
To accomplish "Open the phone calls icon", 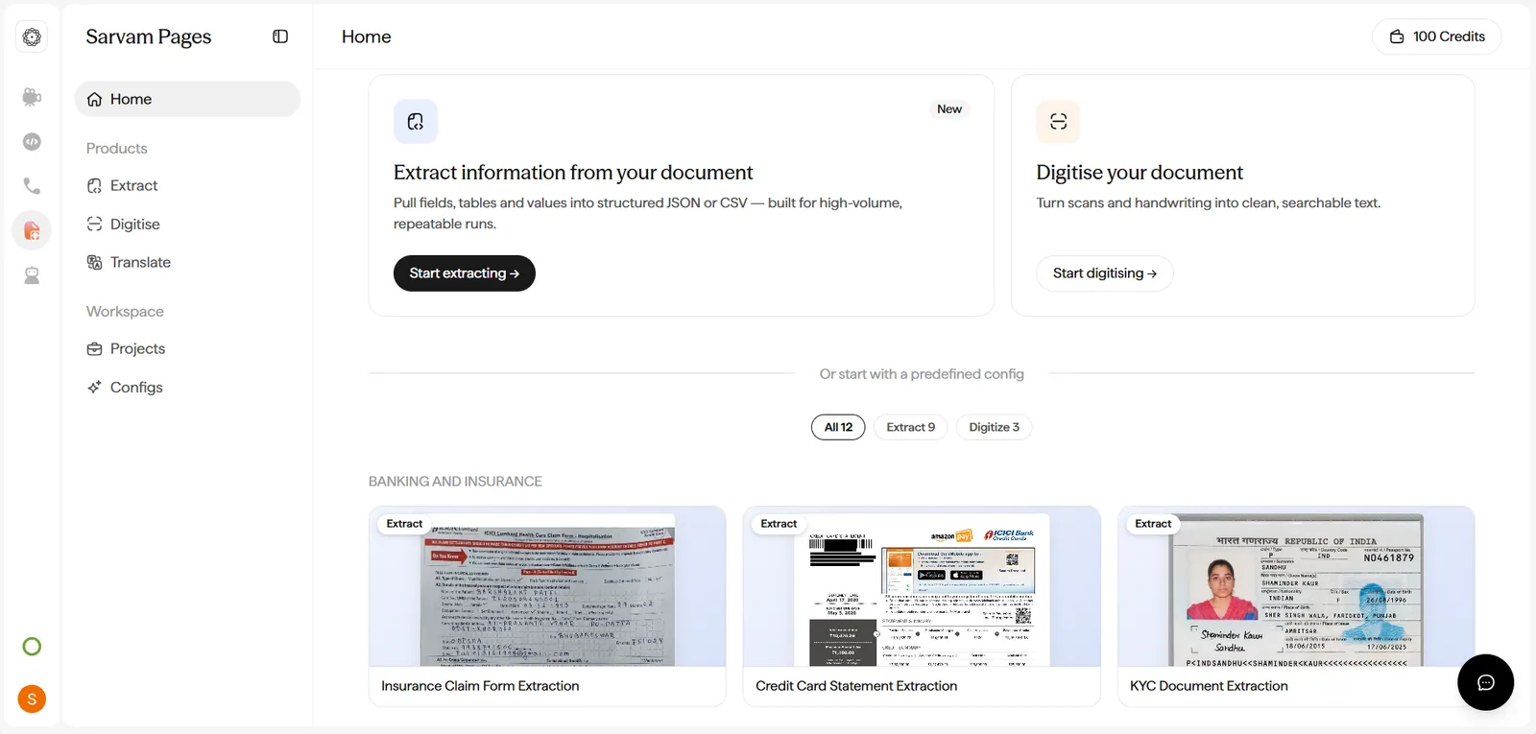I will tap(32, 186).
